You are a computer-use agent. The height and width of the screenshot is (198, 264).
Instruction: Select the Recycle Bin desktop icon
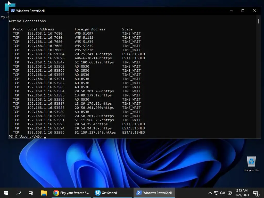pyautogui.click(x=251, y=164)
